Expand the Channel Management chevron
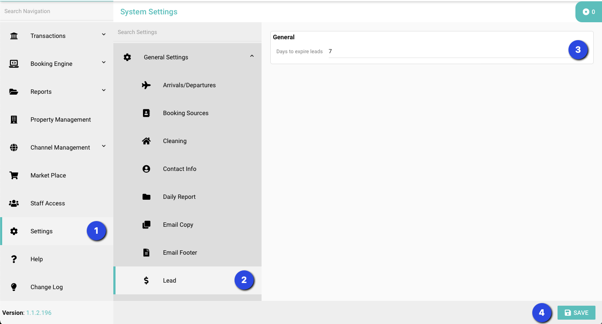The width and height of the screenshot is (602, 324). point(104,146)
